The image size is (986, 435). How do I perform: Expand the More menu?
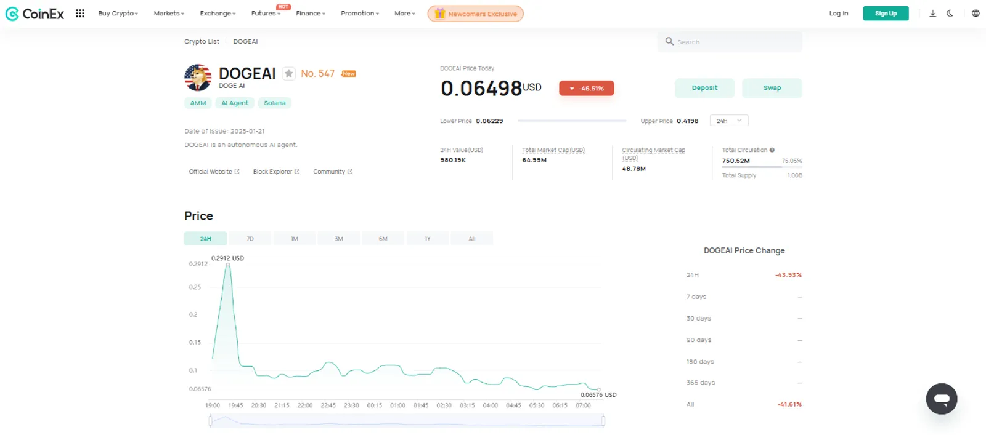click(x=405, y=14)
